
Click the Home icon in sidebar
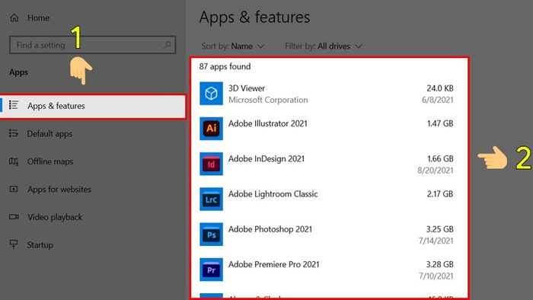(14, 18)
